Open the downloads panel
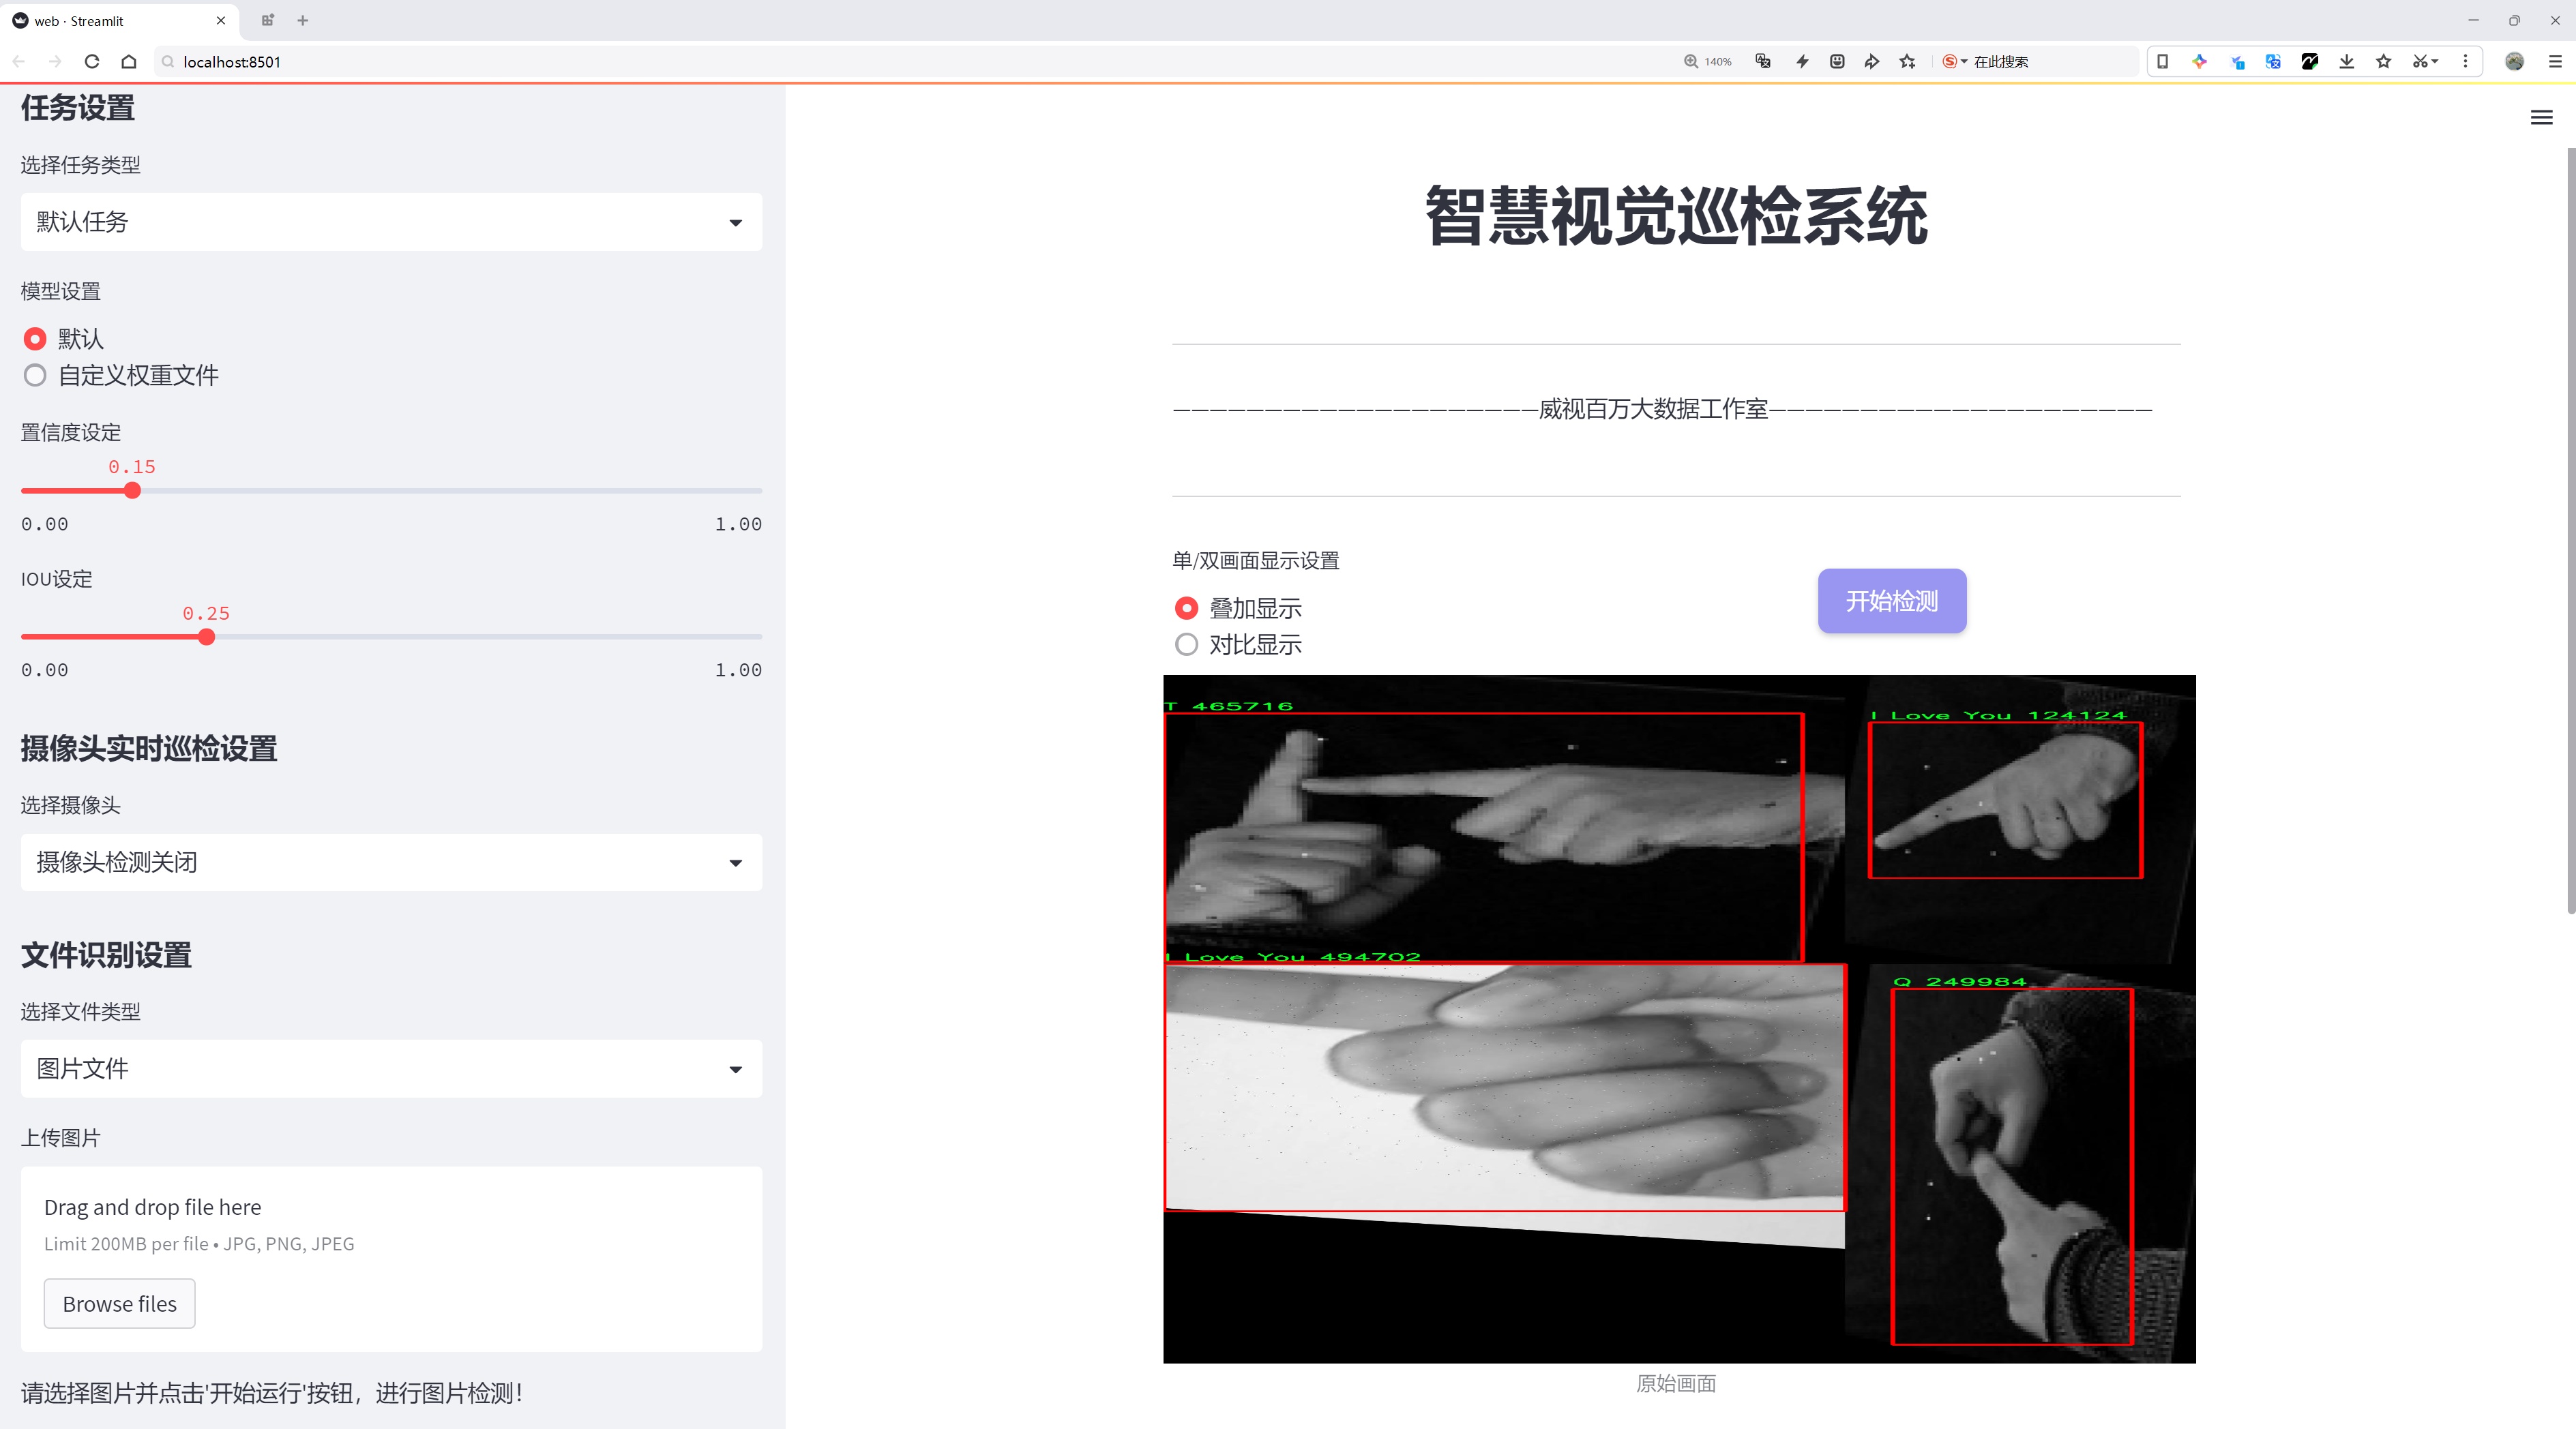2576x1429 pixels. [x=2347, y=62]
